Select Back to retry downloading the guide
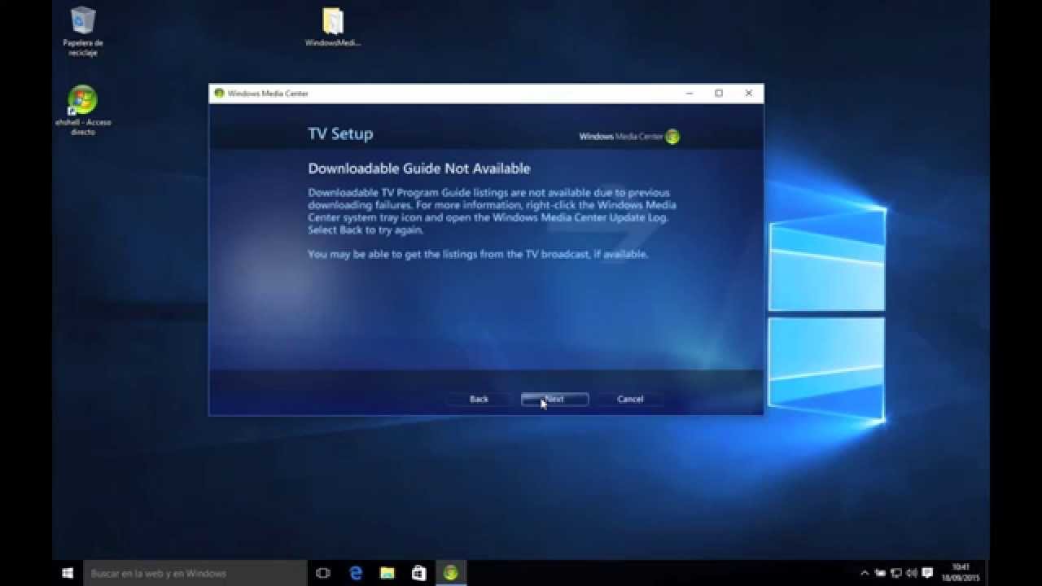This screenshot has width=1042, height=586. point(479,399)
